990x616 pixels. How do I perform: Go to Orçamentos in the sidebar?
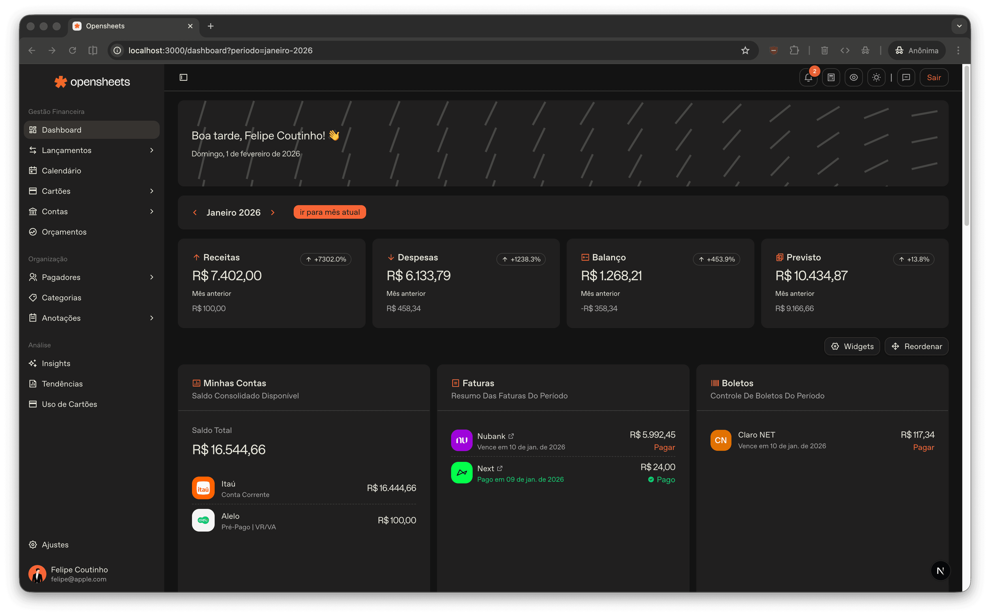click(64, 231)
